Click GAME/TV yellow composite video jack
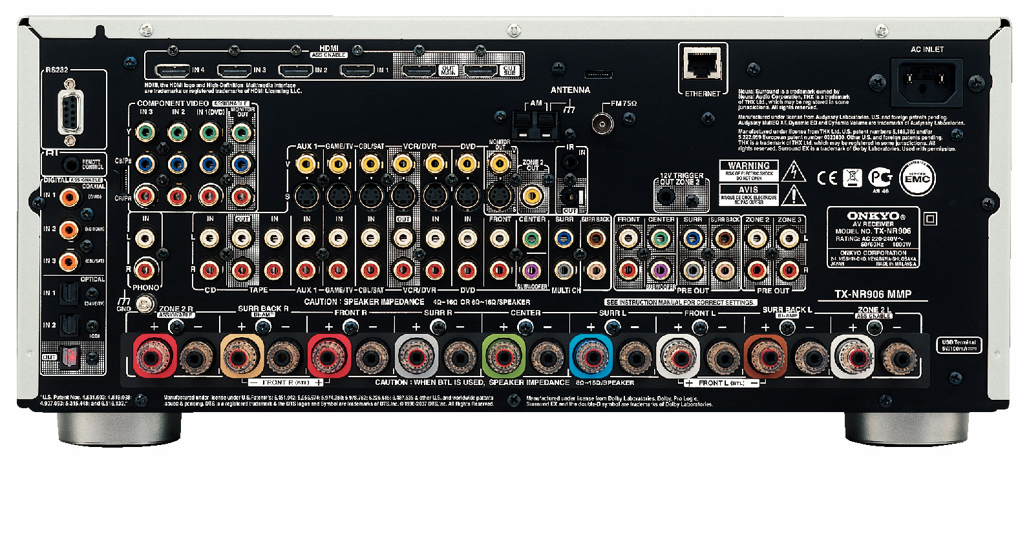The width and height of the screenshot is (1029, 560). coord(338,164)
